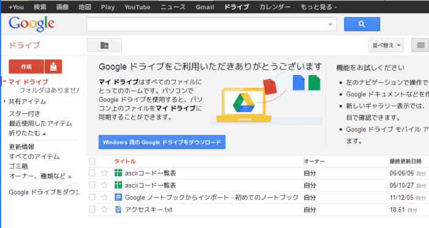The height and width of the screenshot is (228, 429).
Task: Open first asciiコード一覧表 title dated 06/06/06
Action: (x=151, y=173)
